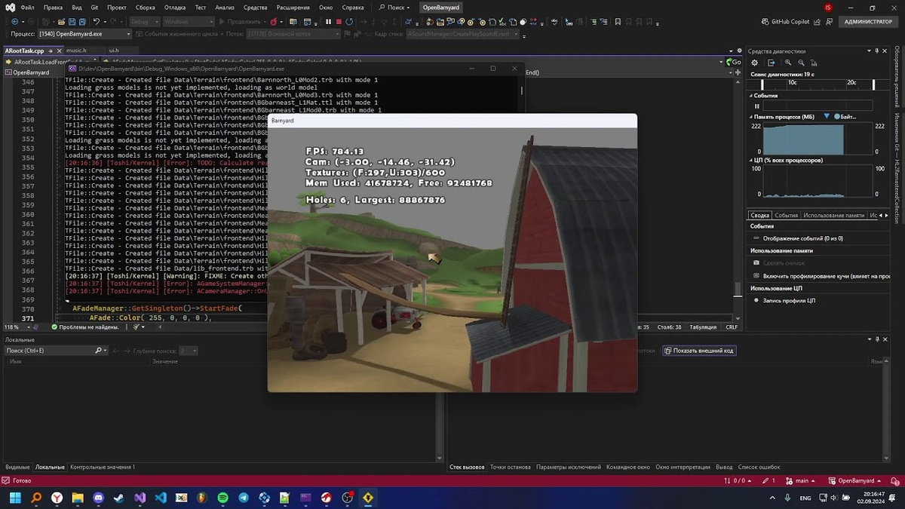
Task: Click the Сводка diagnostics tab
Action: click(x=760, y=216)
